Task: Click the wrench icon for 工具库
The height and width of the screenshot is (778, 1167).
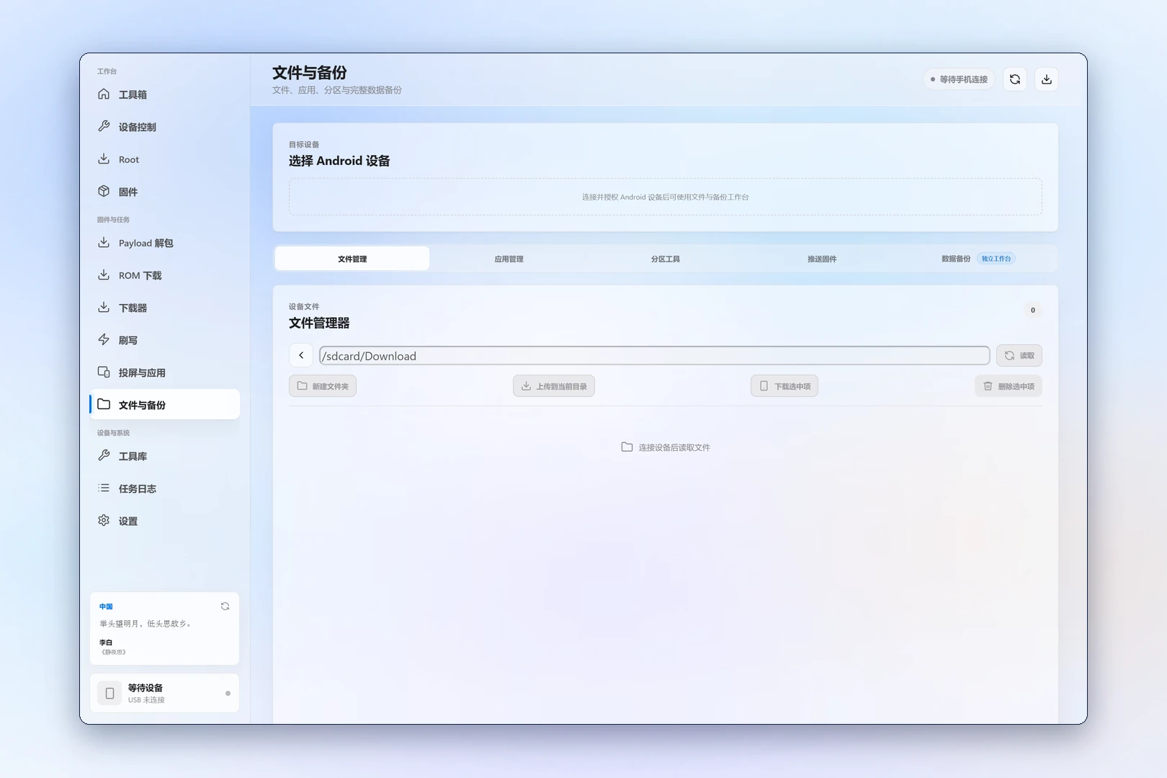Action: pyautogui.click(x=104, y=455)
